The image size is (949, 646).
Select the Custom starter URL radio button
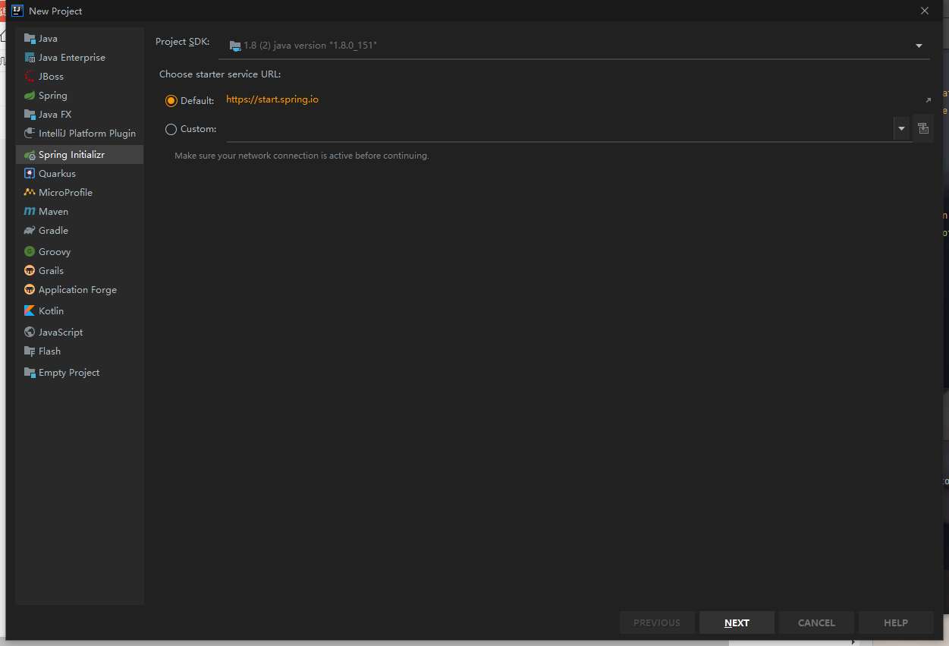point(171,129)
